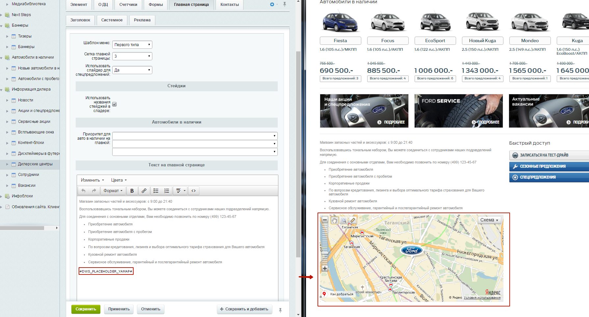Click the Применить button
The height and width of the screenshot is (317, 589).
(x=119, y=309)
